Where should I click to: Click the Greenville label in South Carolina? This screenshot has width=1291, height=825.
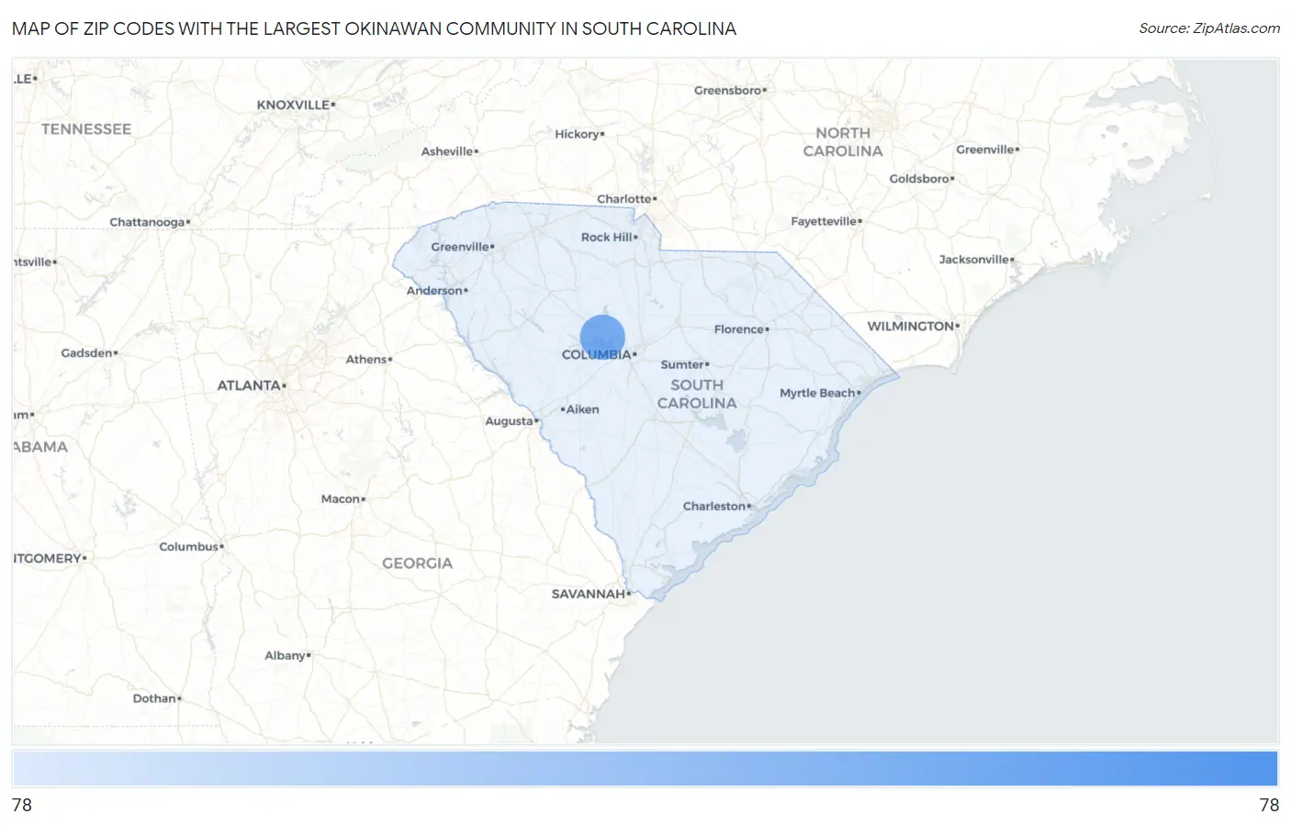tap(460, 247)
